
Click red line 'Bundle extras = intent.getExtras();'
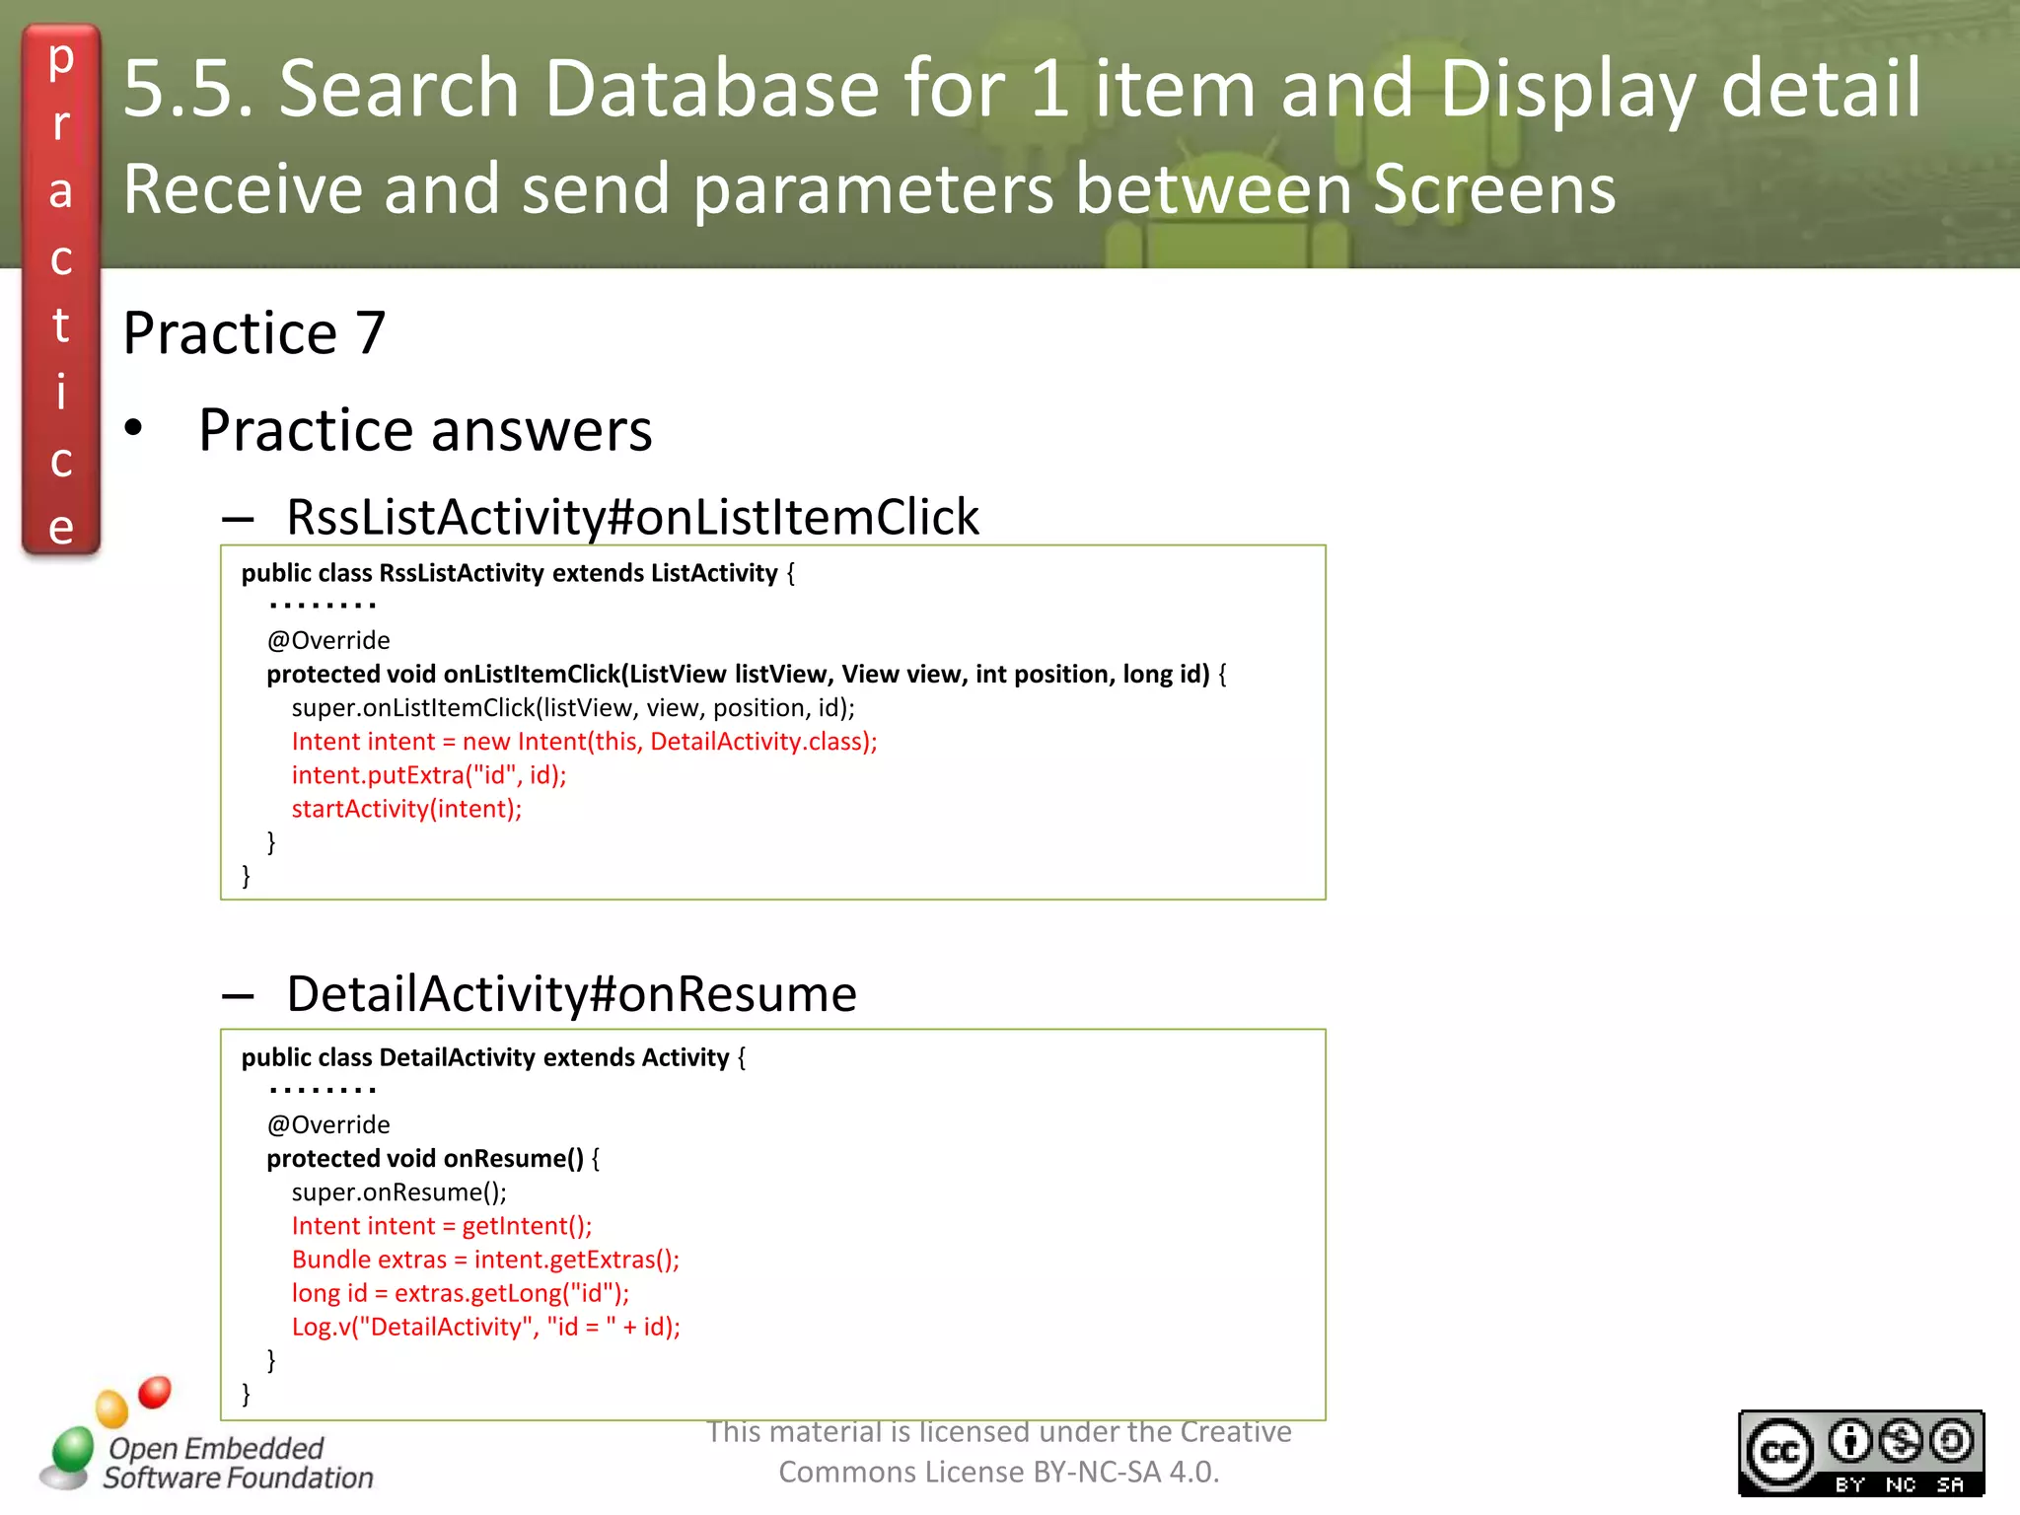[485, 1259]
